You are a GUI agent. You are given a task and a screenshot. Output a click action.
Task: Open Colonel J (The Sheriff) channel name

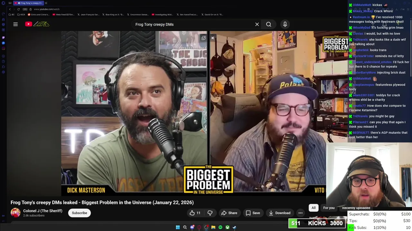click(42, 211)
